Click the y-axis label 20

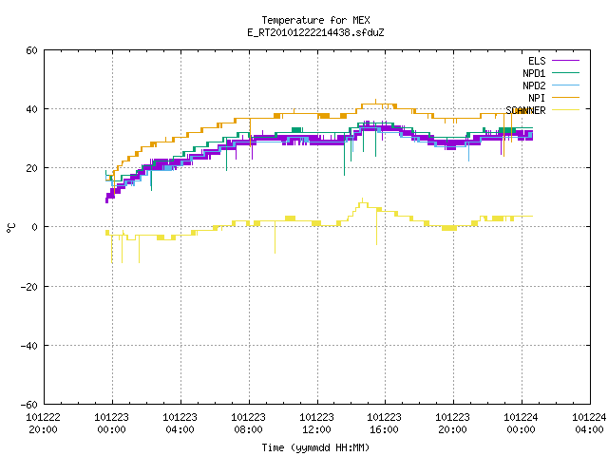31,168
